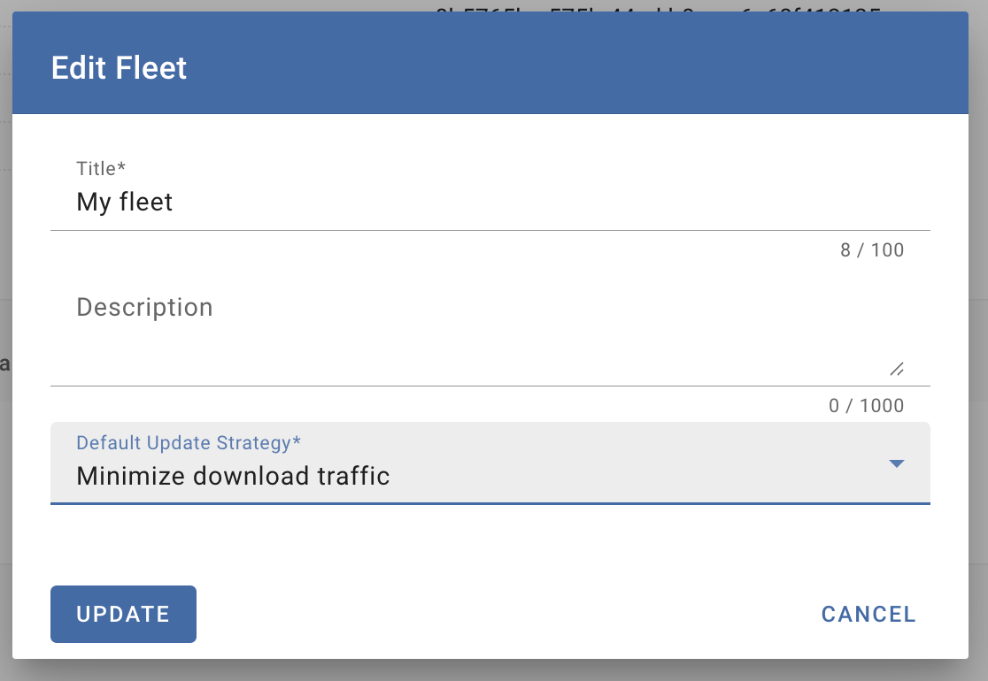Open the Default Update Strategy select box
This screenshot has height=681, width=988.
(x=490, y=463)
